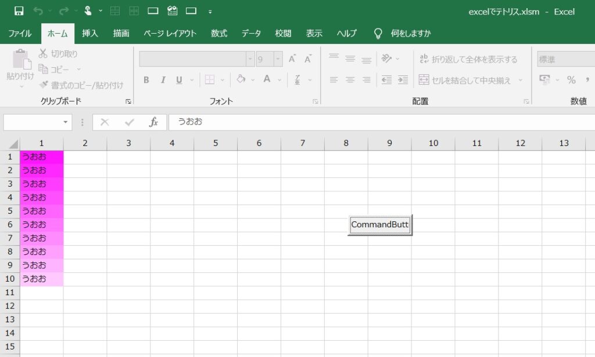Viewport: 595px width, 357px height.
Task: Open the quick access toolbar customize arrow
Action: [210, 12]
